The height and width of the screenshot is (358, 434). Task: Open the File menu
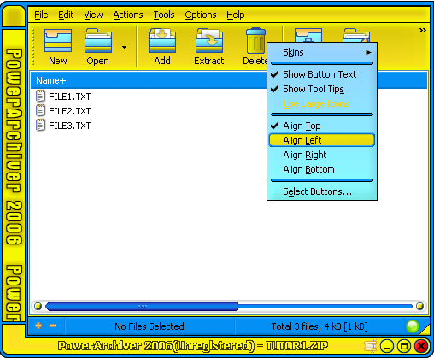click(x=41, y=15)
